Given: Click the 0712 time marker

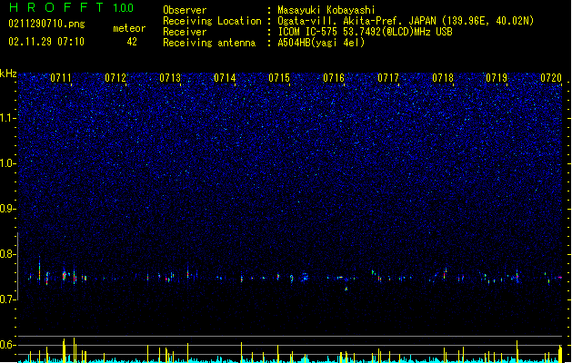Looking at the screenshot, I should 115,78.
